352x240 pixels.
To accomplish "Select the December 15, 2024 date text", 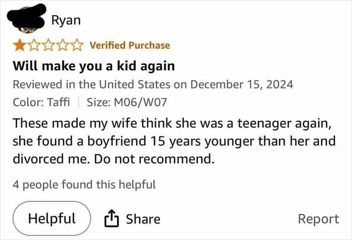I will (x=241, y=84).
